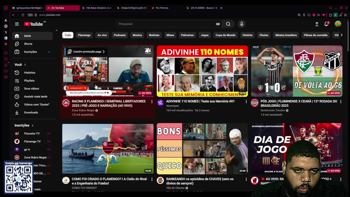Viewport: 350px width, 197px height.
Task: Expand 'Contém promoção paga' notice
Action: 86,51
